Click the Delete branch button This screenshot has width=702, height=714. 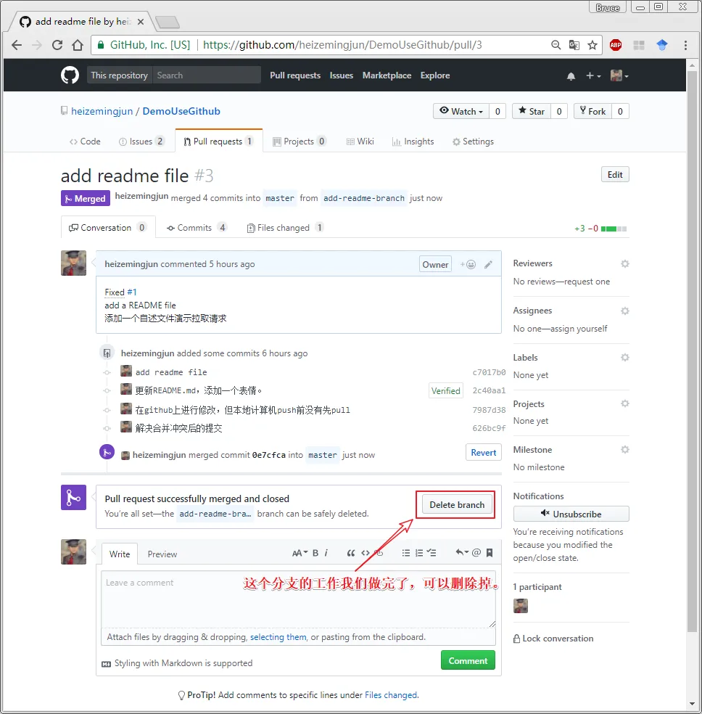[x=457, y=505]
